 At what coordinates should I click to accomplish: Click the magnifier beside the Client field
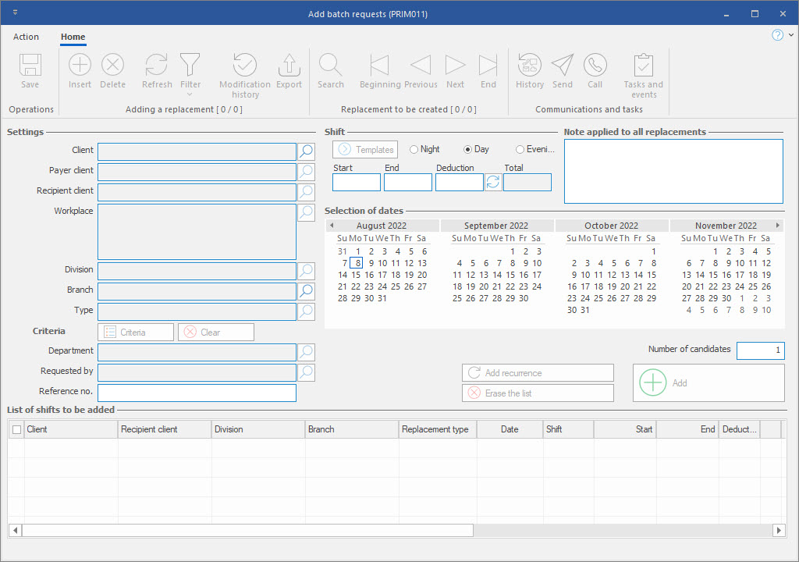[x=307, y=151]
